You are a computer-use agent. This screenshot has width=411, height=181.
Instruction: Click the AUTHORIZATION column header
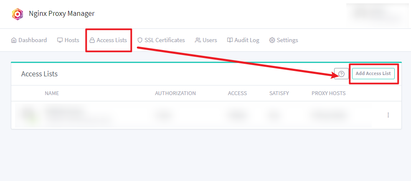[175, 93]
